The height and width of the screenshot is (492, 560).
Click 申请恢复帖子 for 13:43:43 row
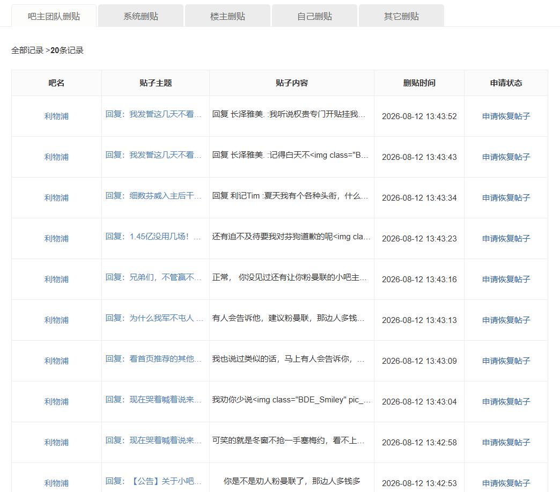506,157
